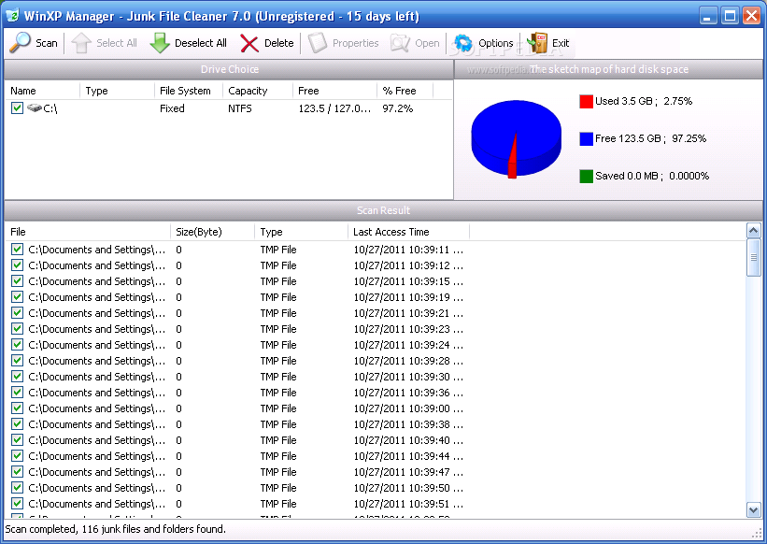Click the C:\ drive icon
The height and width of the screenshot is (544, 767).
point(35,107)
